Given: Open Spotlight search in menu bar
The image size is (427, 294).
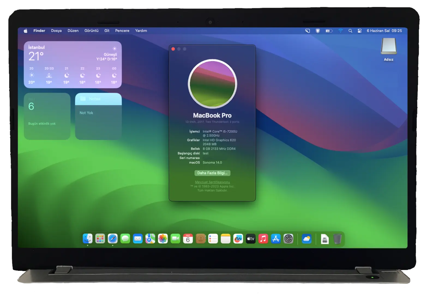Looking at the screenshot, I should 350,31.
